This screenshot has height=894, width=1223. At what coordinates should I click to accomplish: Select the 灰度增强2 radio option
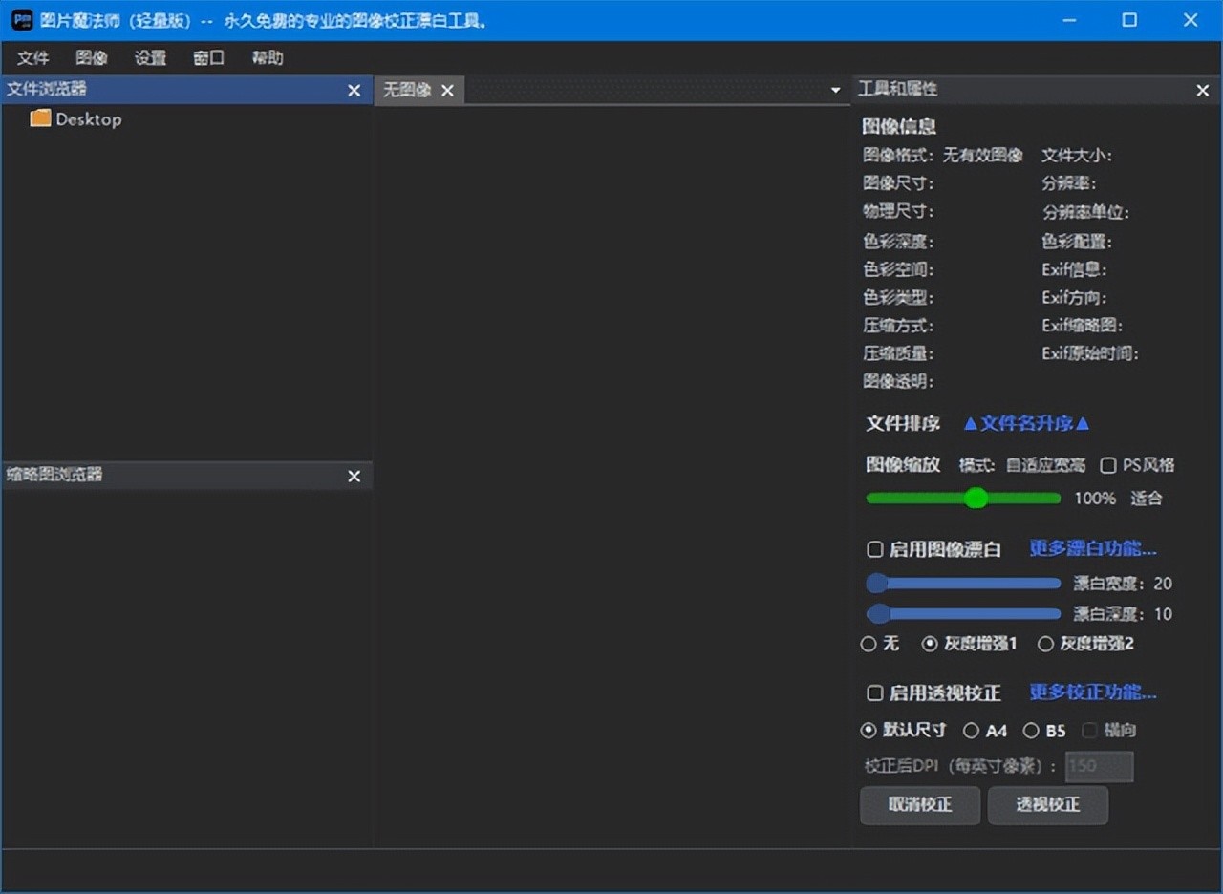point(1045,644)
